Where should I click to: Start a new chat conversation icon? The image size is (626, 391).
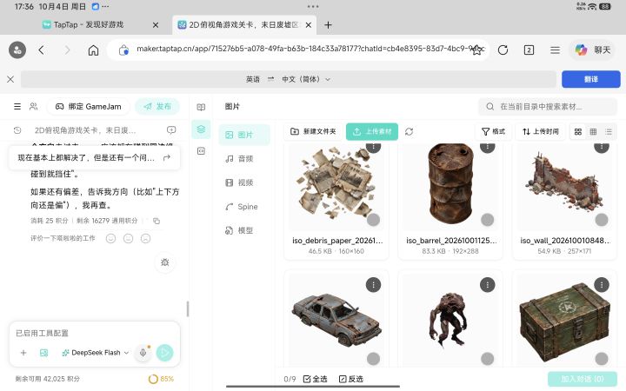point(171,130)
